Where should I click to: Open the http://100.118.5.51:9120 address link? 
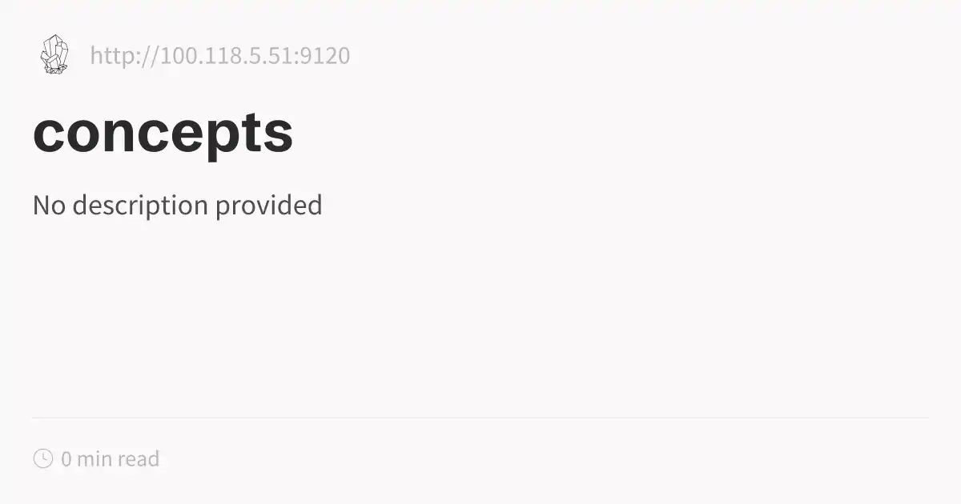point(219,56)
